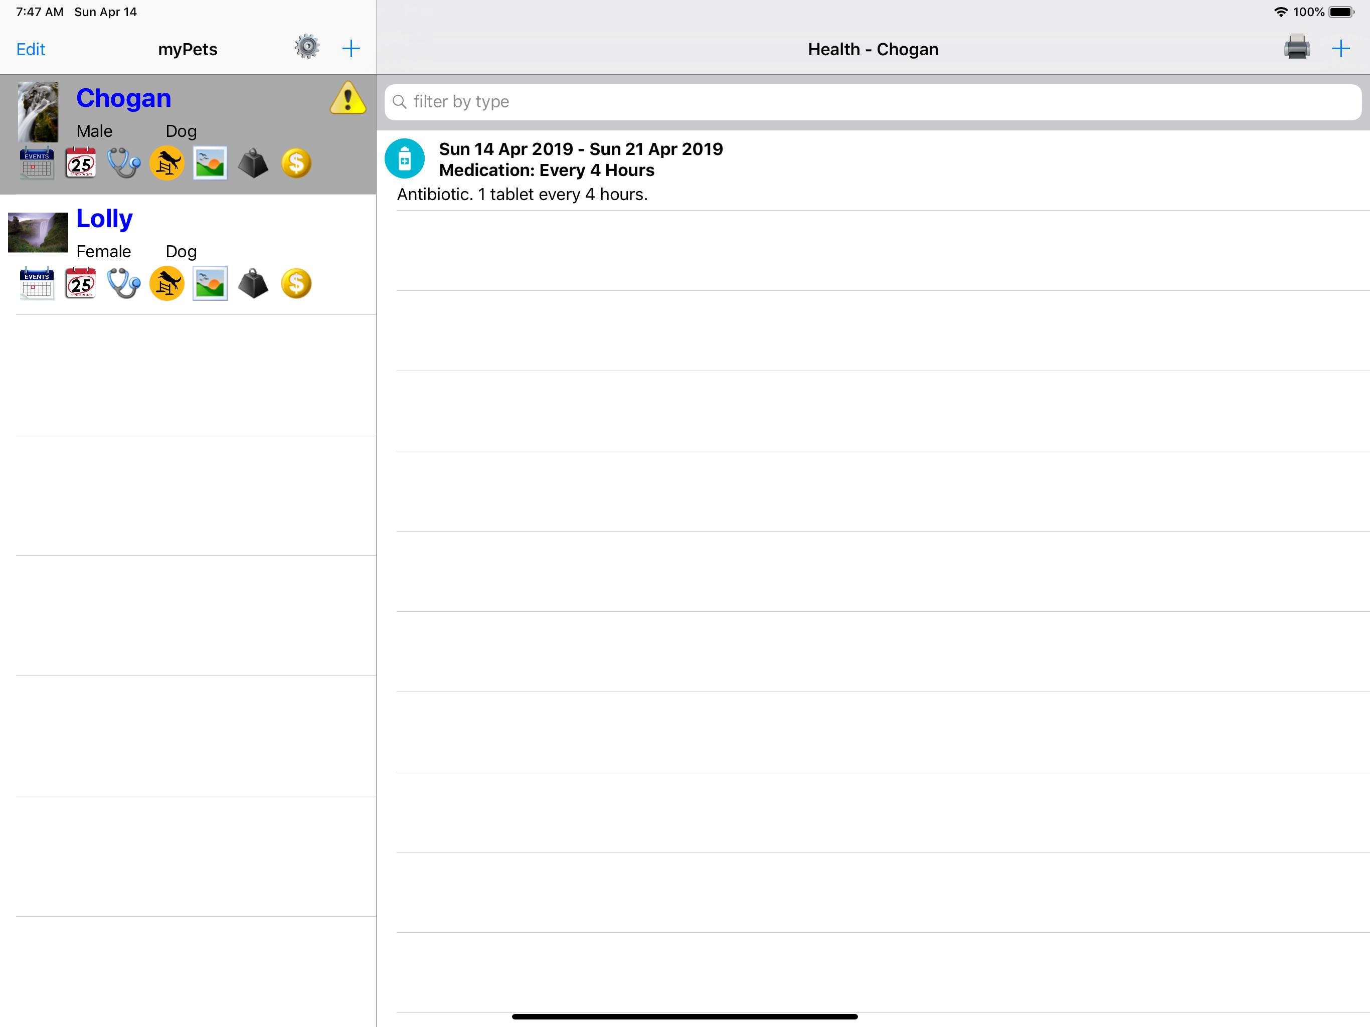Open Lolly's stethoscope health icon
Screen dimensions: 1370x1027
124,284
